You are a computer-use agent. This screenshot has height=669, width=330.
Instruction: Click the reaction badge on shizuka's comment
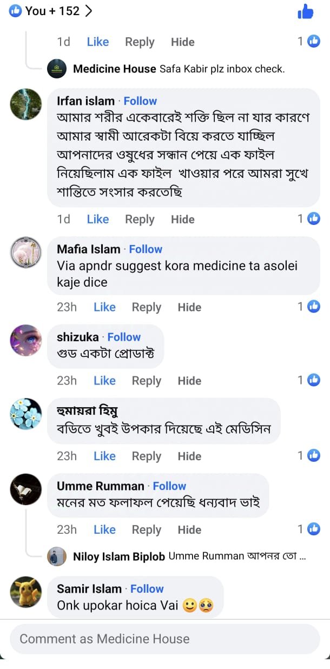click(314, 380)
